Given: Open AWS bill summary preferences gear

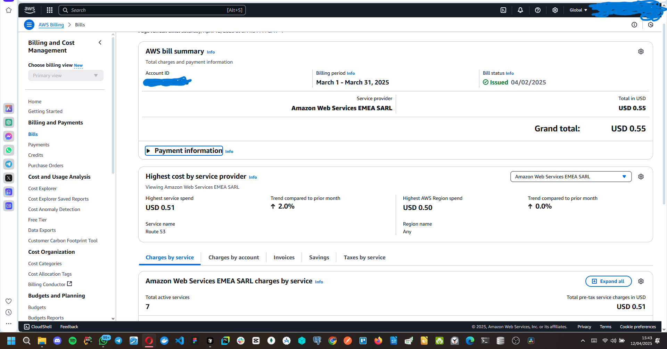Looking at the screenshot, I should 641,51.
